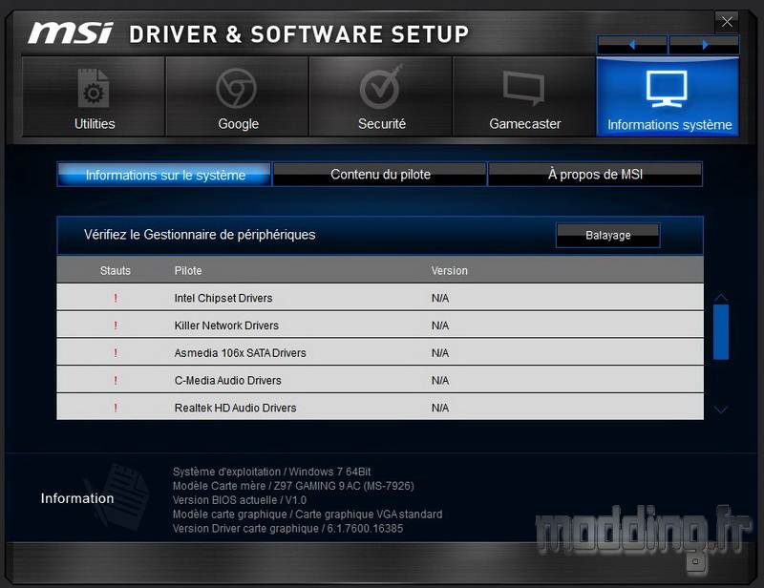Click the Version BIOS actuelle V1.0 line
The height and width of the screenshot is (588, 764).
pos(240,500)
